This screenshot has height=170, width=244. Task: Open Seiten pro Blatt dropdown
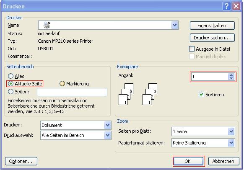231,131
